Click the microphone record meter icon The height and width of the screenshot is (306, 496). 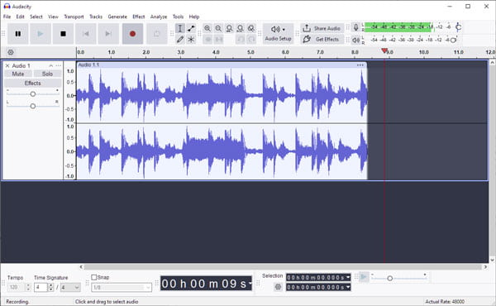click(x=355, y=27)
